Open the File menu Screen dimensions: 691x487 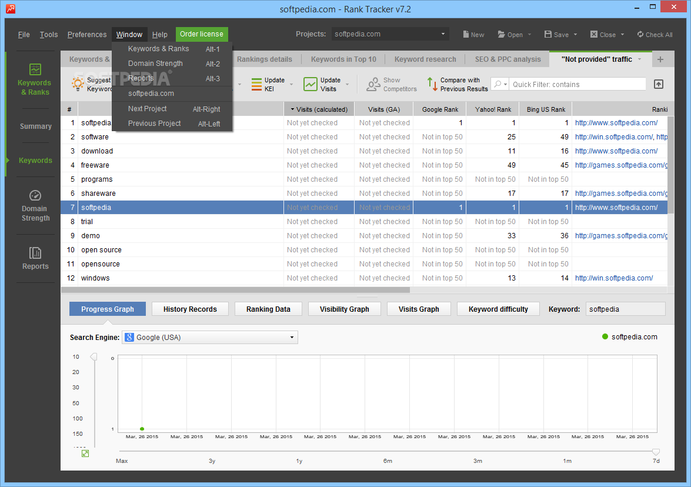point(24,34)
